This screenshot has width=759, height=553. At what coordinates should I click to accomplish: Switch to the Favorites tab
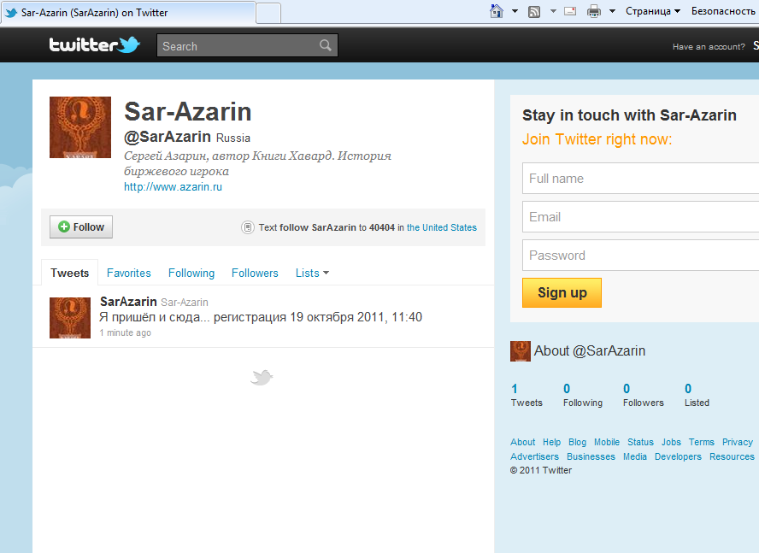[x=128, y=273]
